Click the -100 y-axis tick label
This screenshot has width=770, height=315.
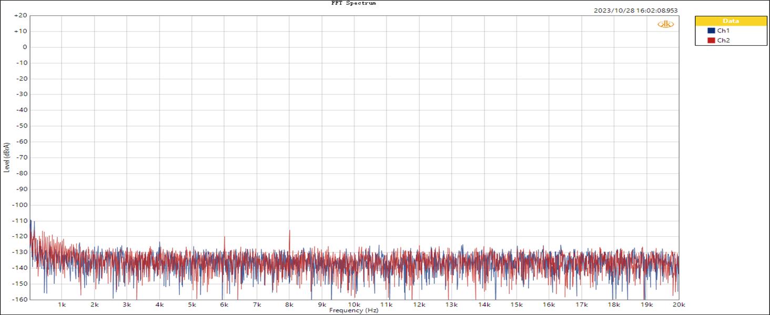pos(19,205)
